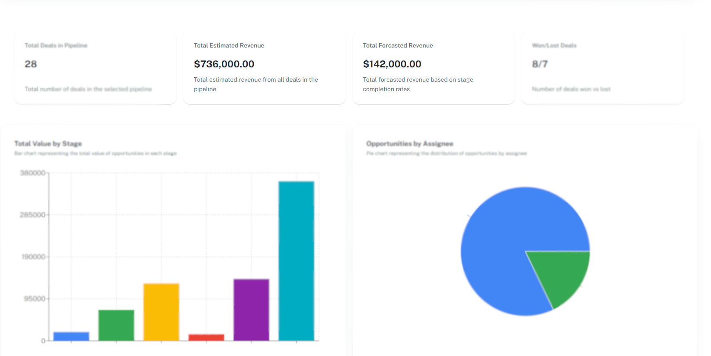711x356 pixels.
Task: Click the Total Forcasted Revenue card title
Action: pos(398,45)
